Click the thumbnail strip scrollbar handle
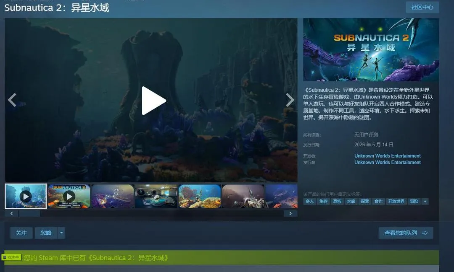454x272 pixels. click(29, 213)
